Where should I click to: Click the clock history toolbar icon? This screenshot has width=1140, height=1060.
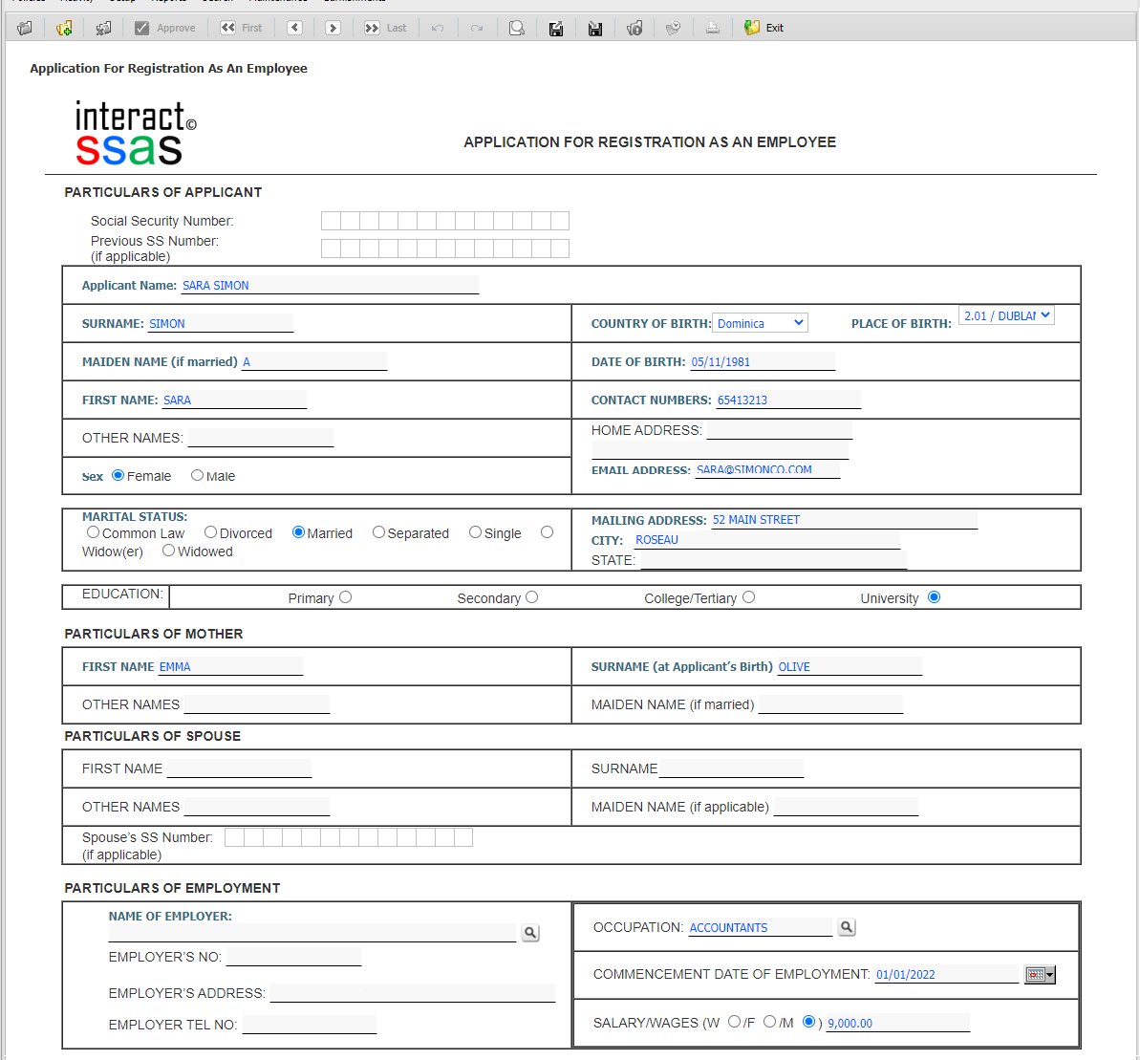(674, 28)
